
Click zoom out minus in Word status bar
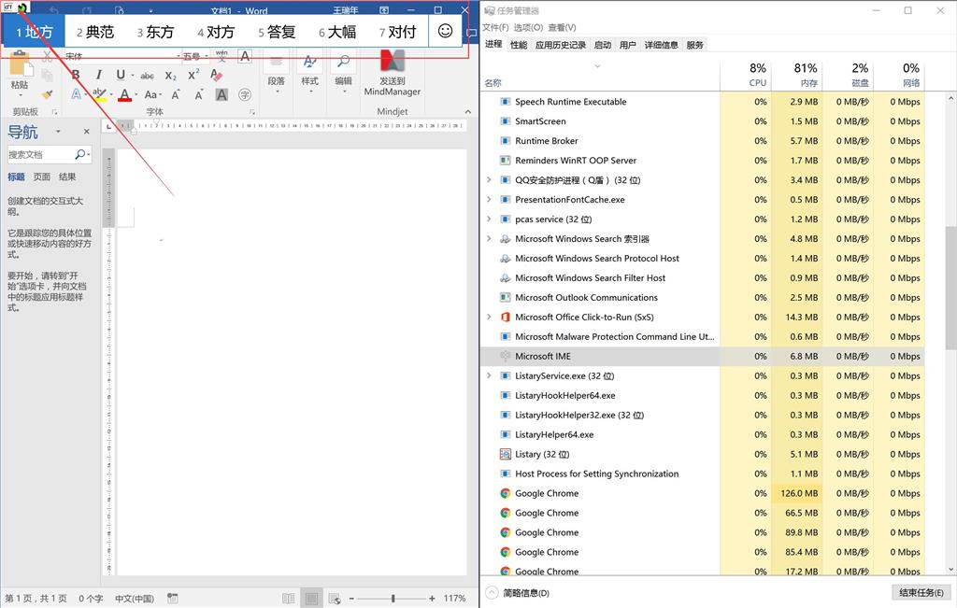(351, 599)
